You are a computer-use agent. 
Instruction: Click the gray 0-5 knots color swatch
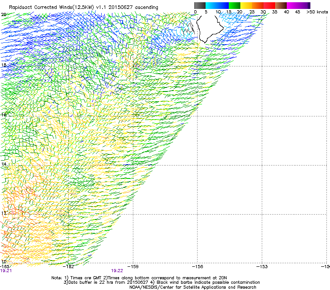point(200,5)
